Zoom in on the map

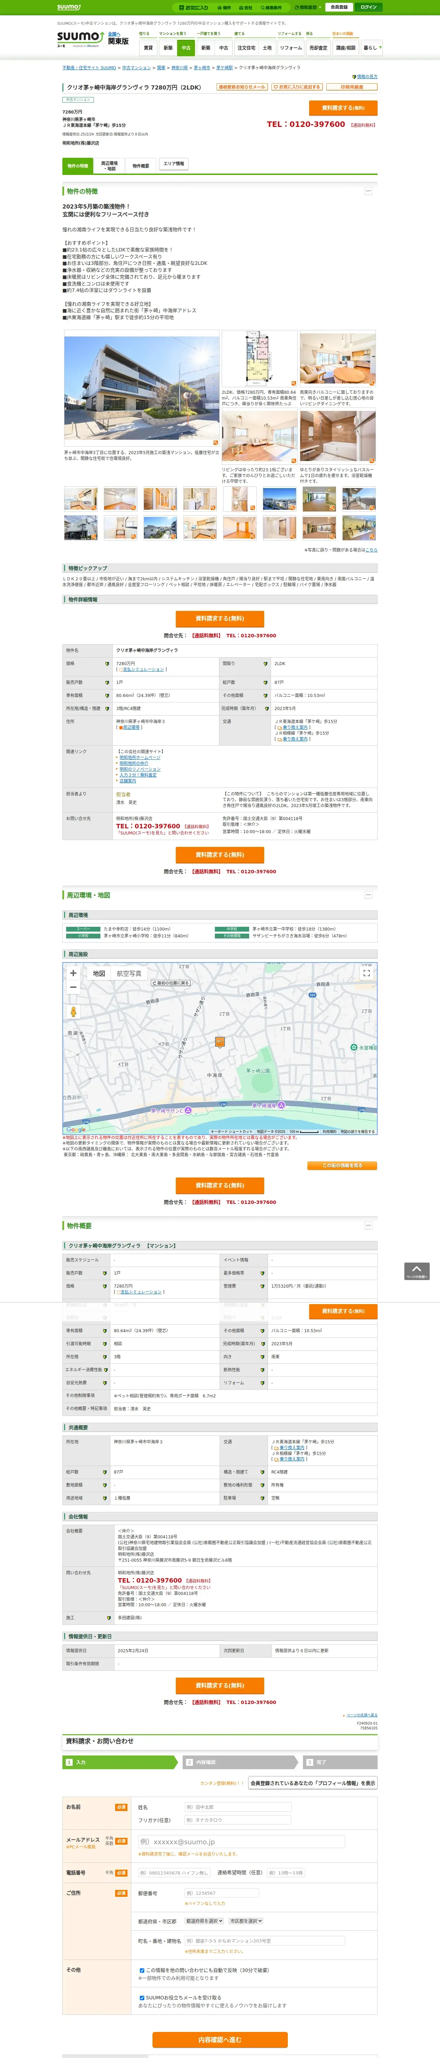pyautogui.click(x=73, y=973)
